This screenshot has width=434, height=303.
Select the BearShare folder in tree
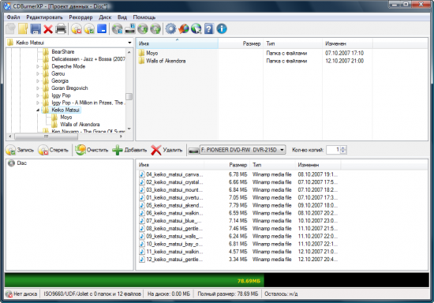(x=63, y=52)
